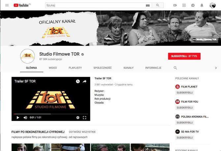
Task: Subscribe to SE-MA-FOR TV channel
Action: pos(185,138)
